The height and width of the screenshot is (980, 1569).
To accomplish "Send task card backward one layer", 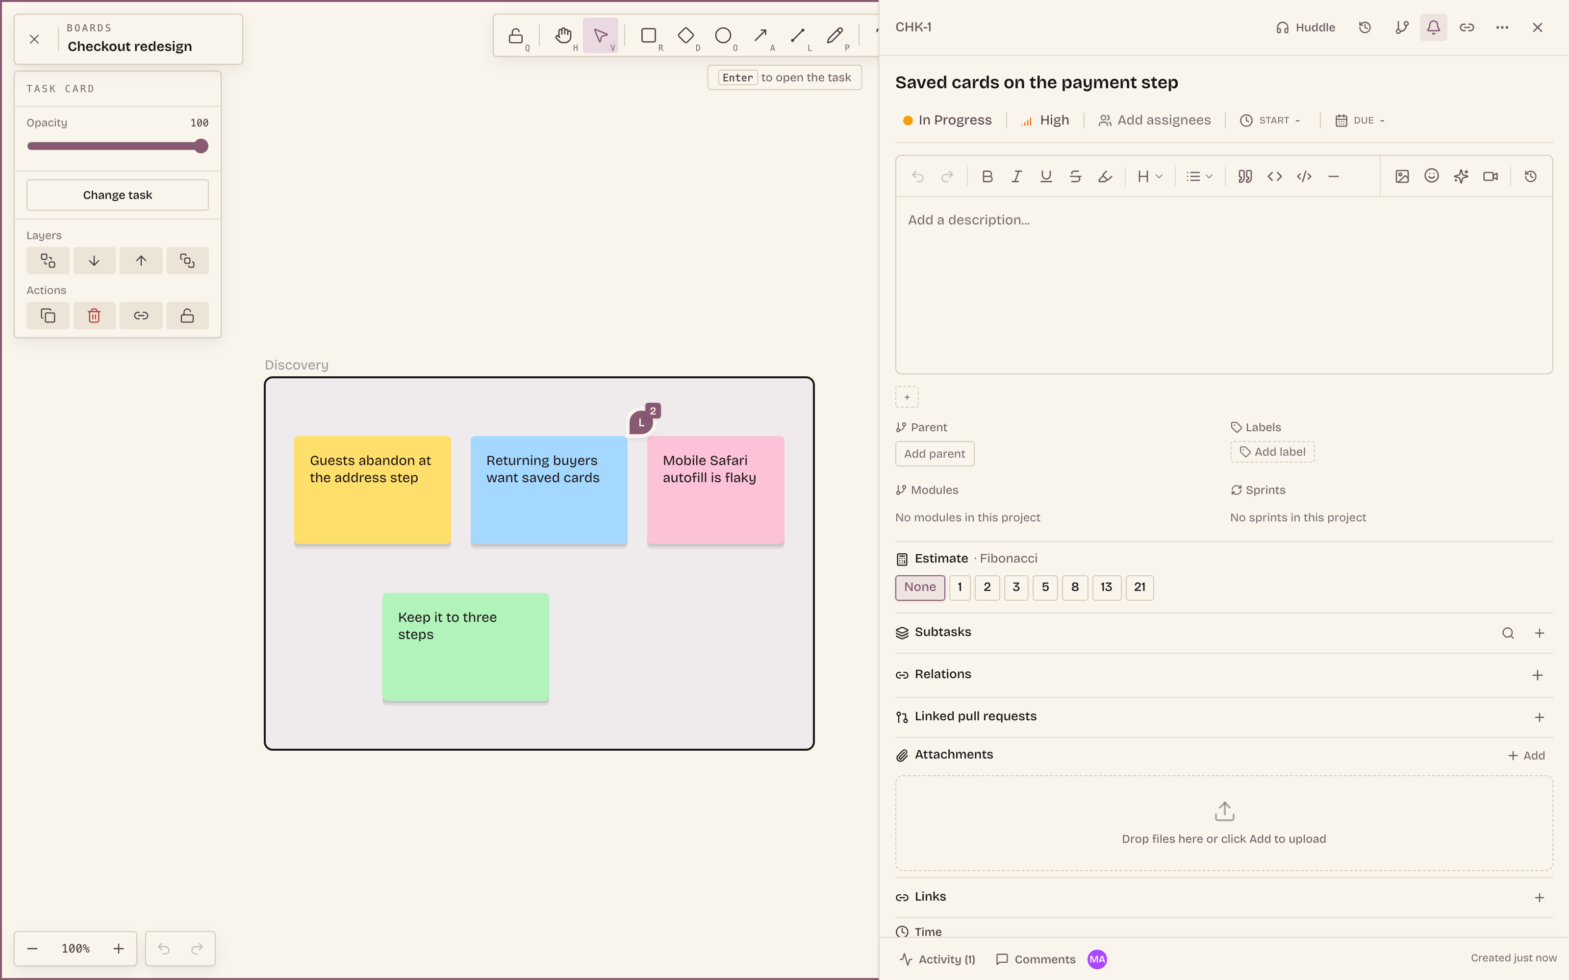I will click(94, 261).
